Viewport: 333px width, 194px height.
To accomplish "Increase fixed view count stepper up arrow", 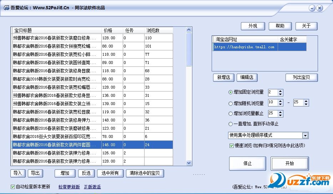I will (x=280, y=91).
